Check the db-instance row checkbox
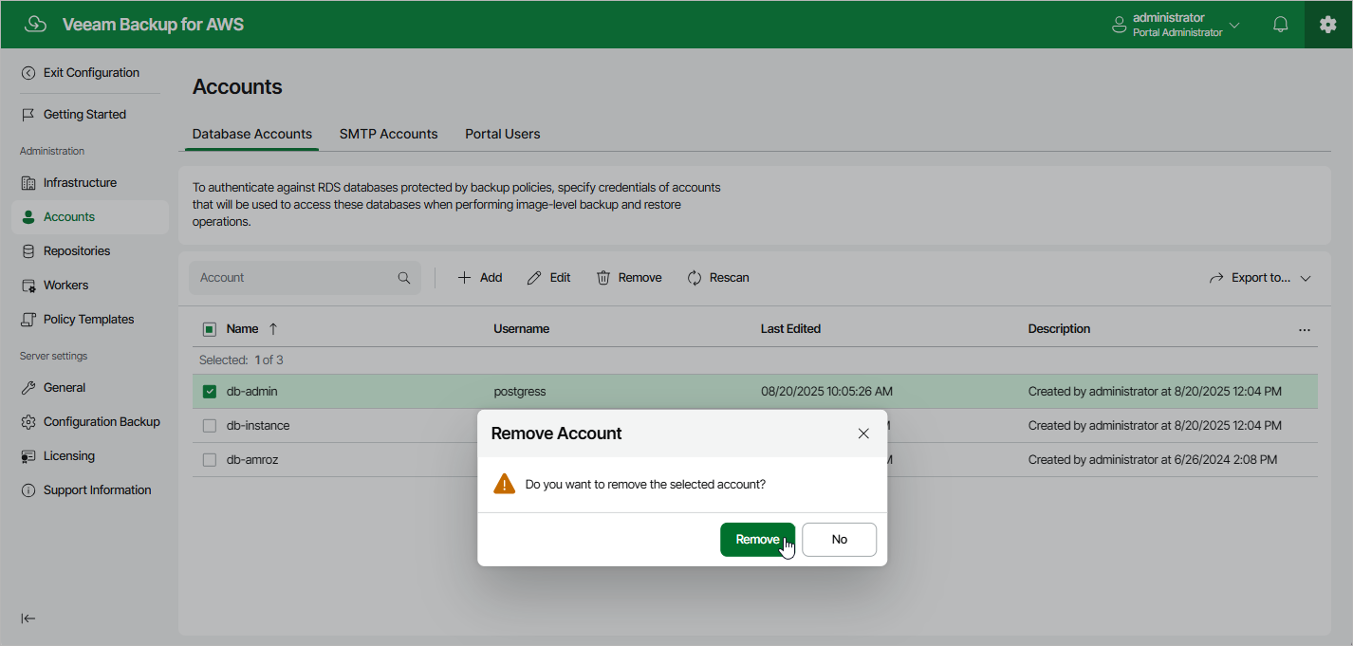Viewport: 1353px width, 646px height. click(x=210, y=426)
